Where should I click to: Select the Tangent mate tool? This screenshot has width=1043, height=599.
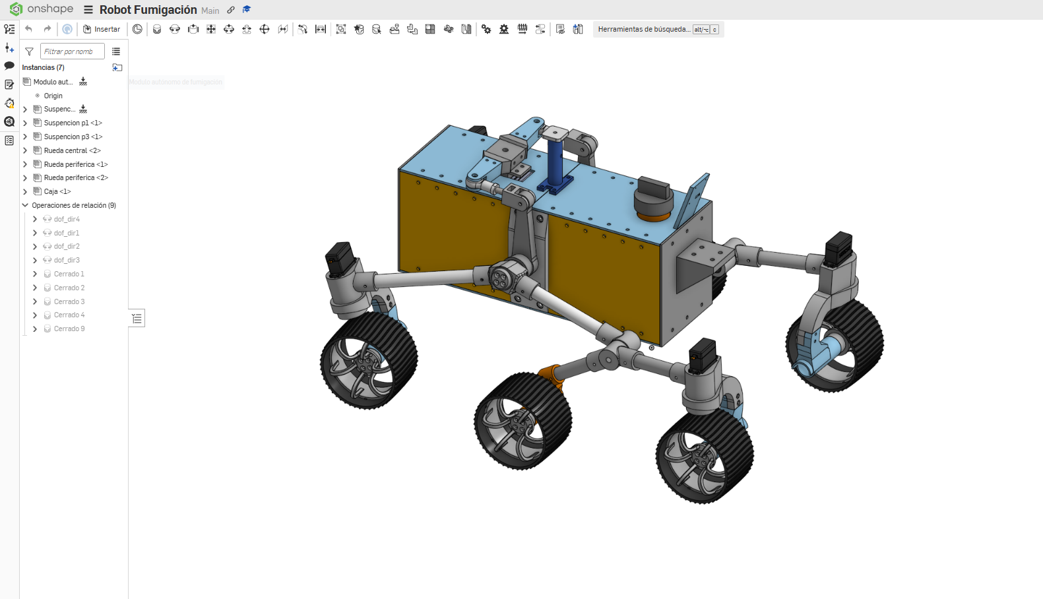point(303,29)
